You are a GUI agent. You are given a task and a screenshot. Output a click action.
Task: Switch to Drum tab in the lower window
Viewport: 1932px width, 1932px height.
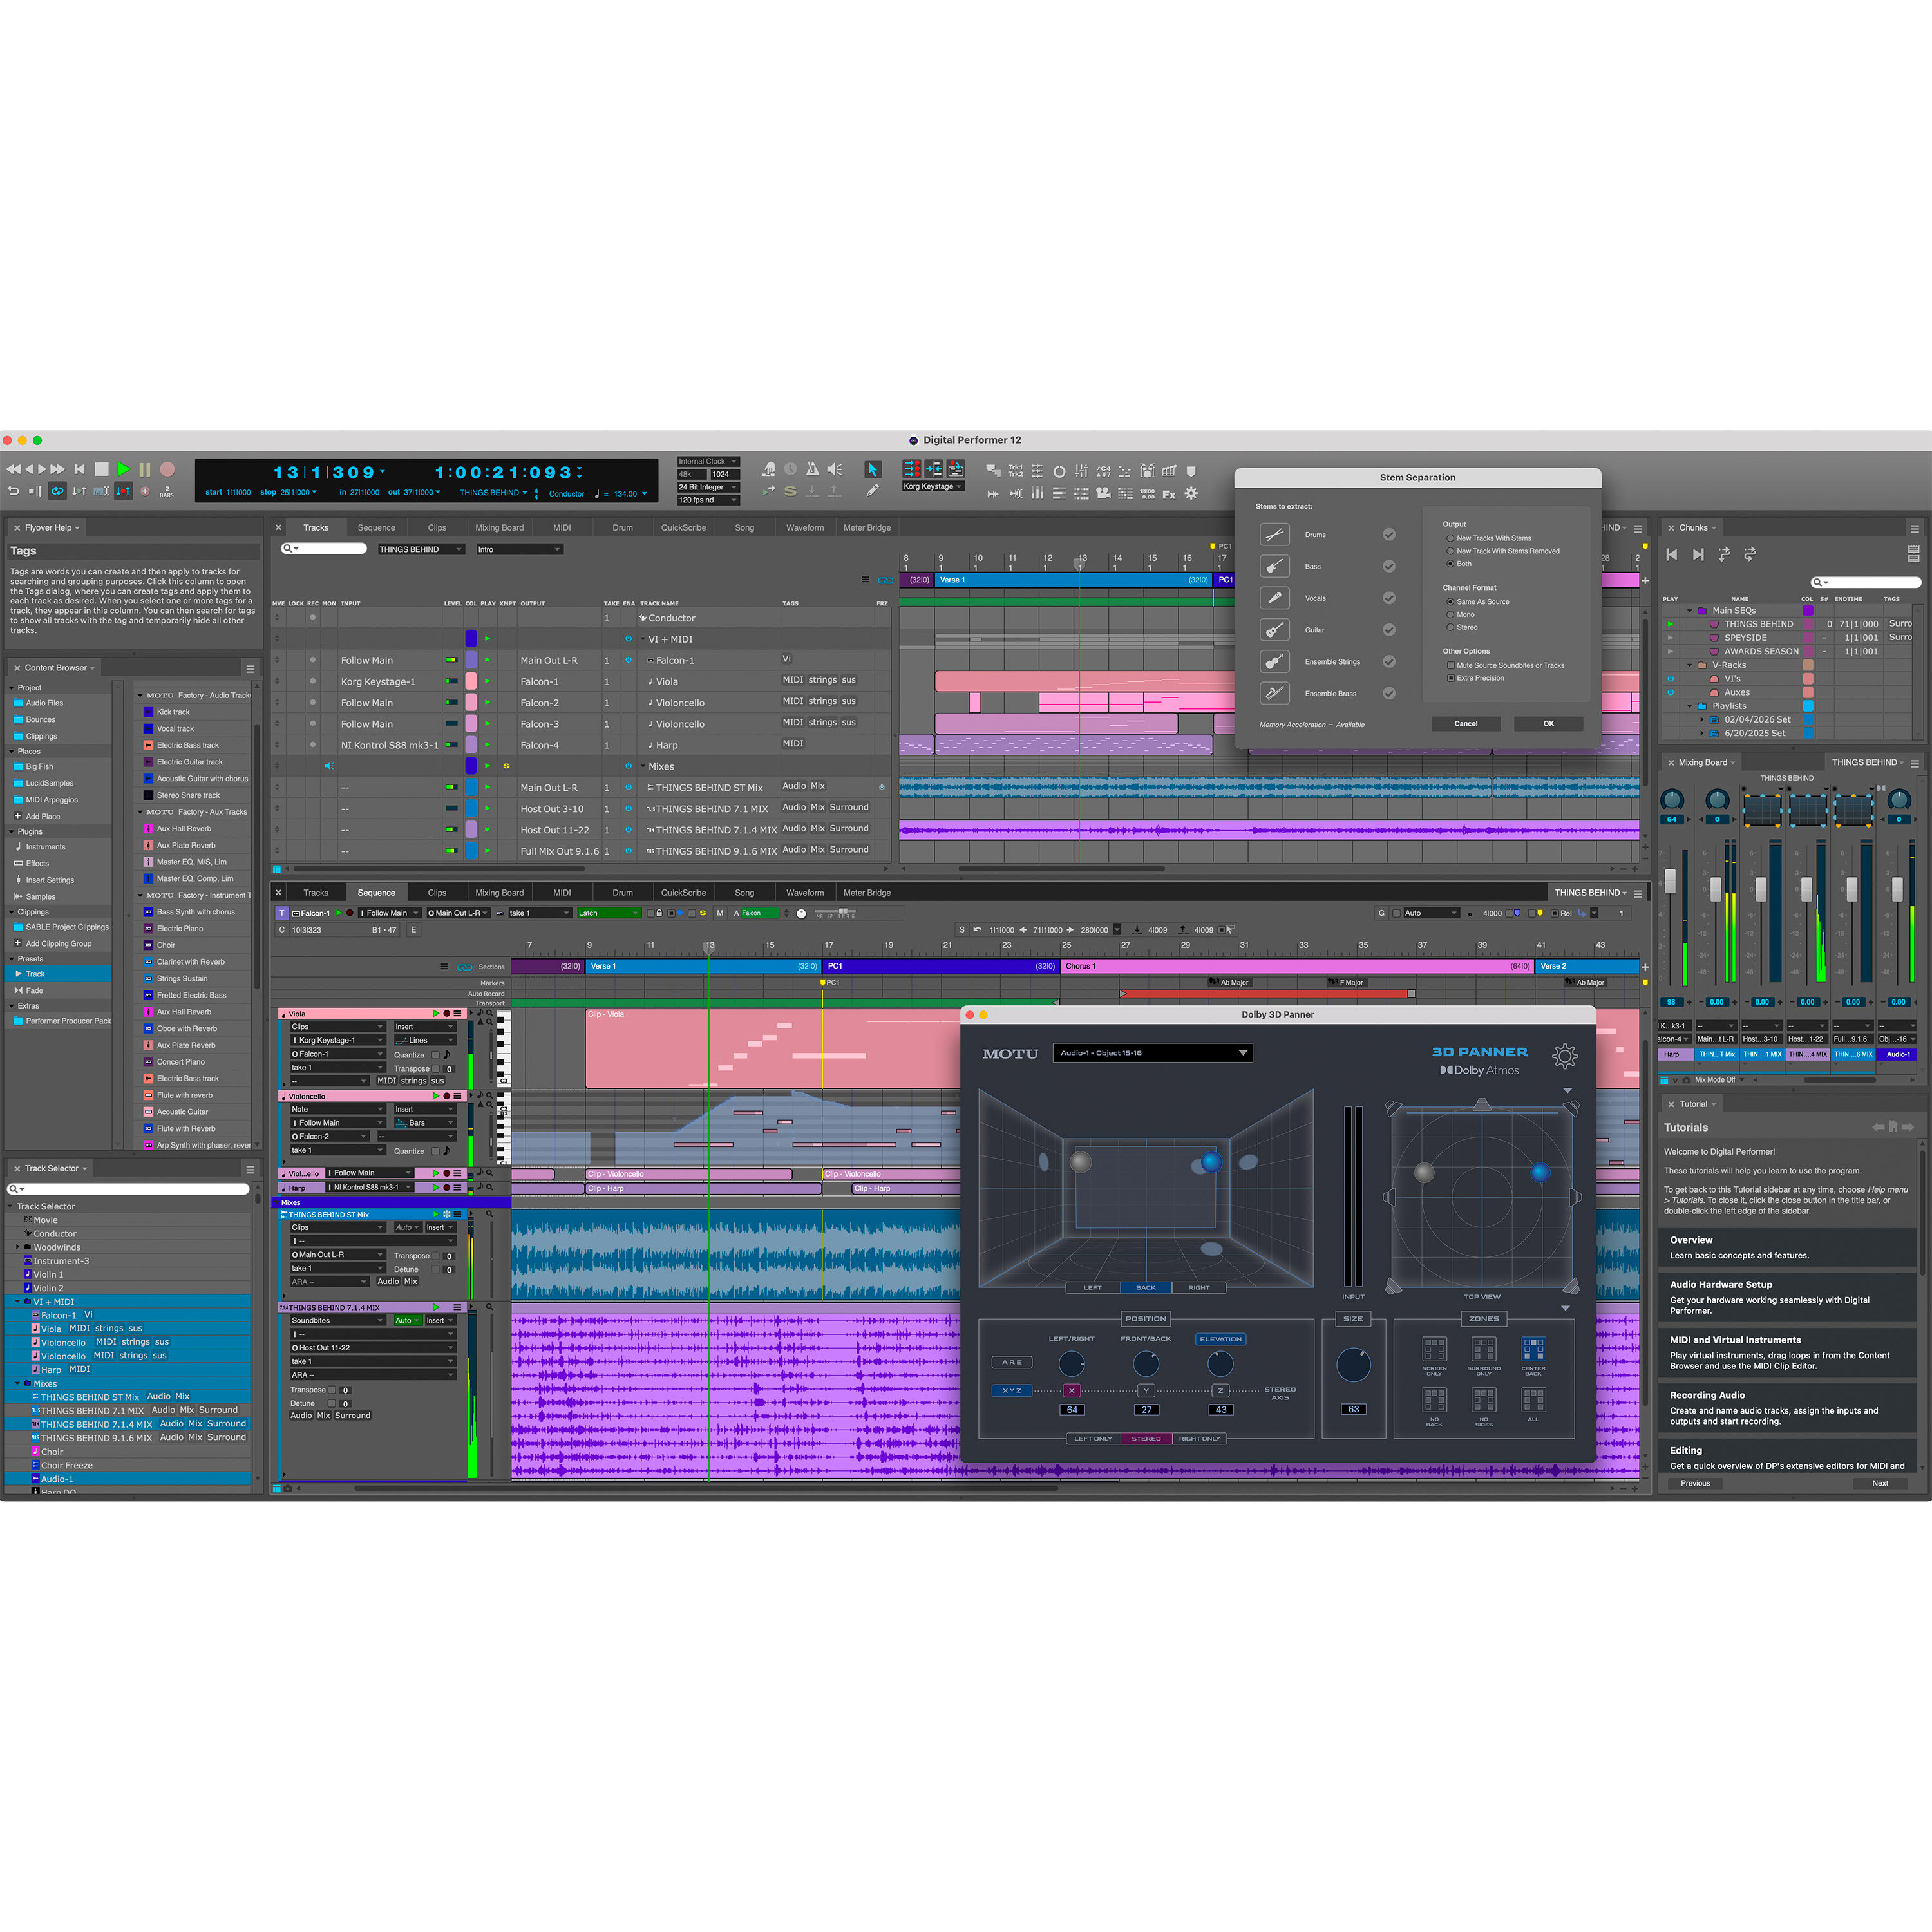[x=622, y=893]
